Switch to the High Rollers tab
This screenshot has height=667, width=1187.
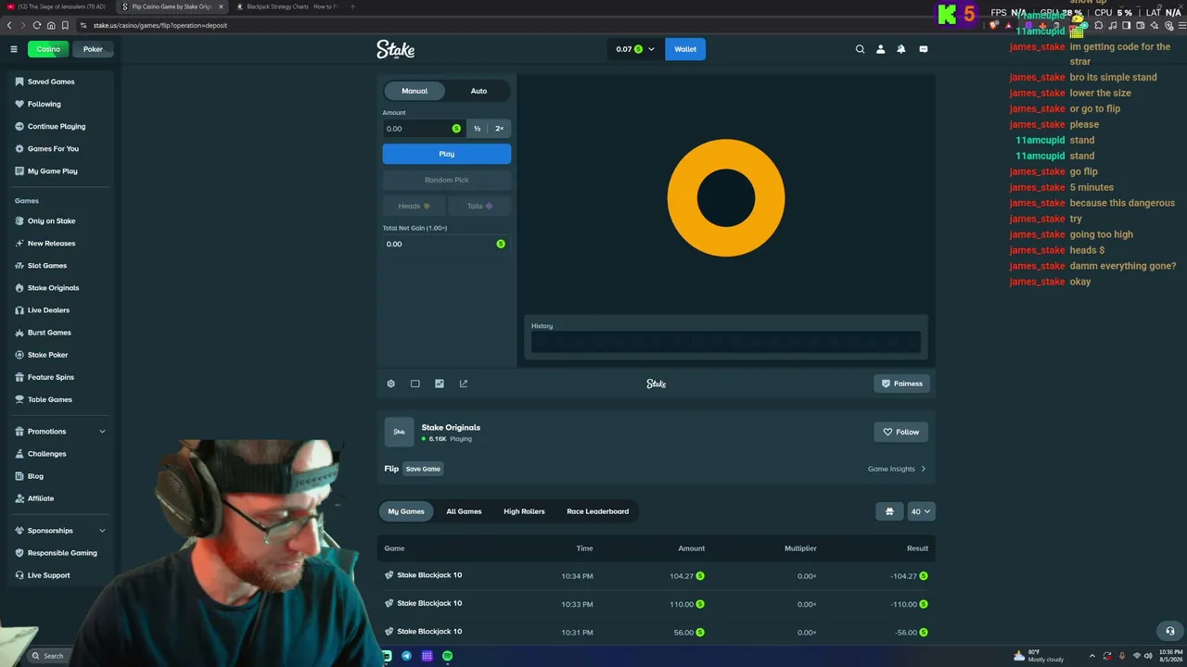[x=524, y=511]
